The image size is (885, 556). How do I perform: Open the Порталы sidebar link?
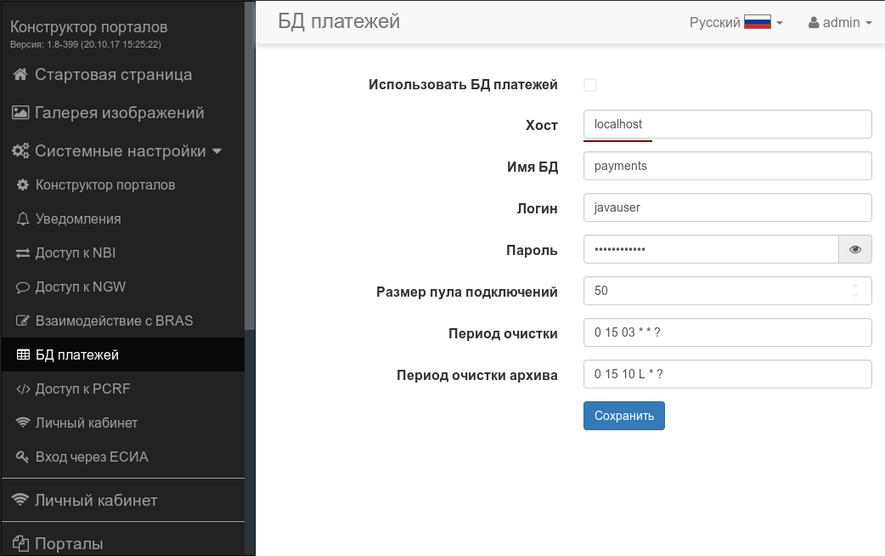tap(68, 543)
